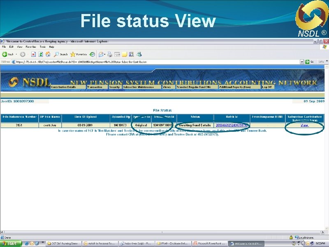329x247 pixels.
Task: Open the IE View menu
Action: [x=19, y=47]
